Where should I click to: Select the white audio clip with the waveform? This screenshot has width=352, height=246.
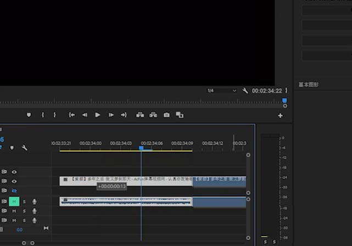click(126, 202)
